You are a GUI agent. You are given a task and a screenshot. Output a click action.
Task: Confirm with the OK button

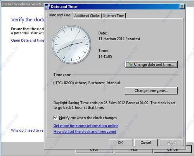coord(120,142)
